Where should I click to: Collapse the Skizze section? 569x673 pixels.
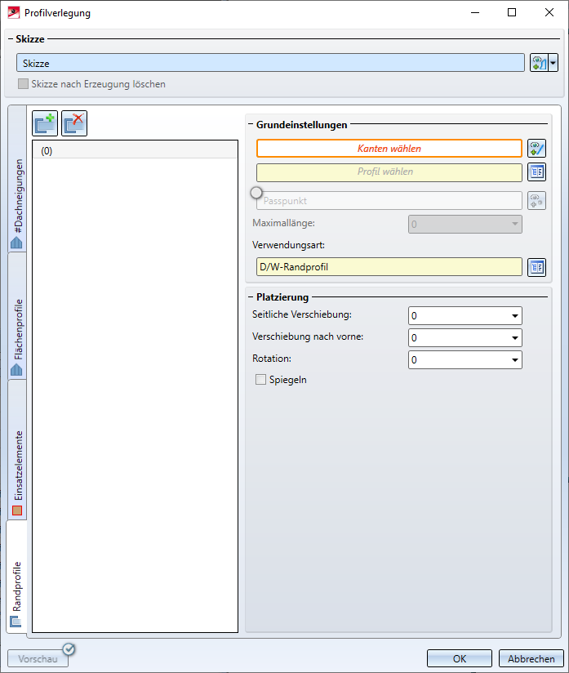11,39
